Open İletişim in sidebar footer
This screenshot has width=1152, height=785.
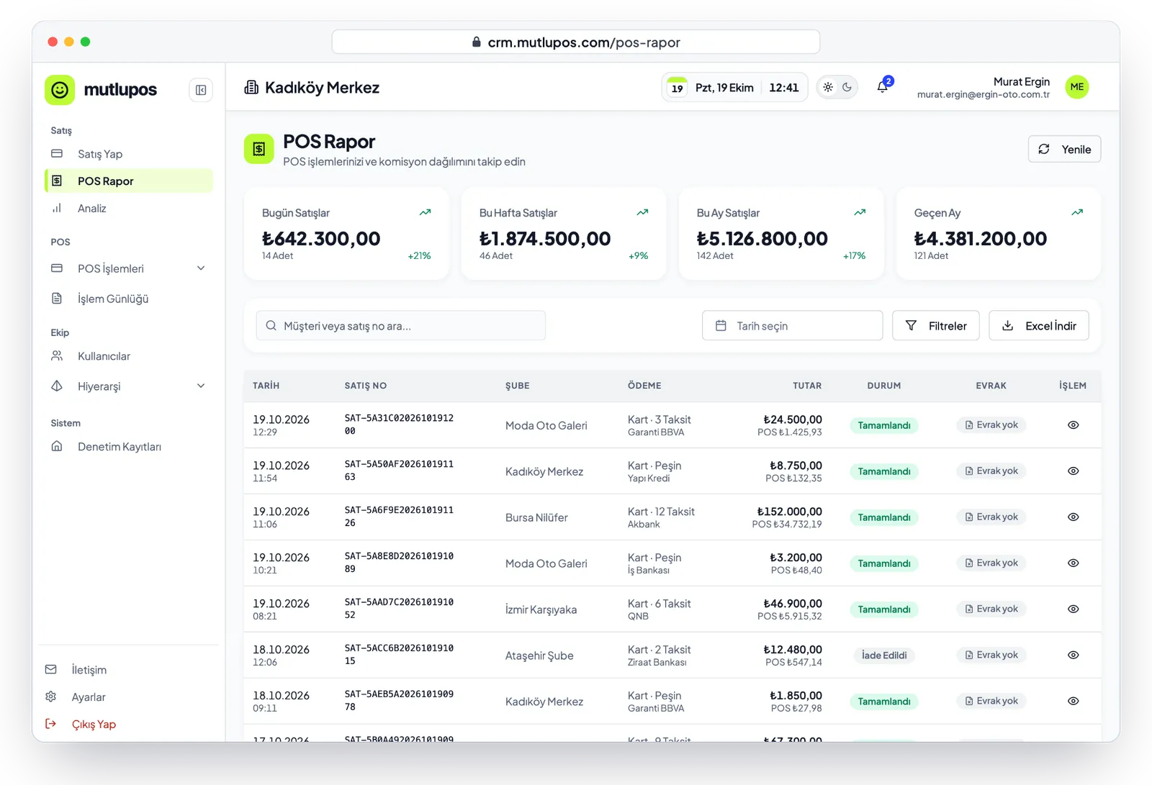76,669
